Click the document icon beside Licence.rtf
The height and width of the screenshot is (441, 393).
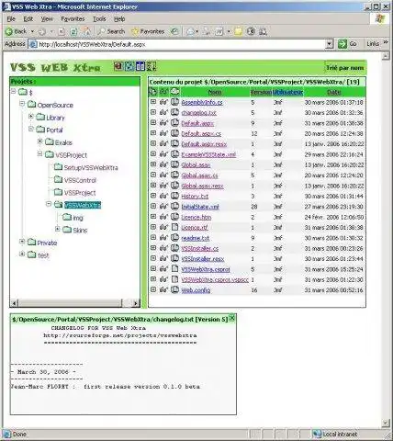coord(174,227)
